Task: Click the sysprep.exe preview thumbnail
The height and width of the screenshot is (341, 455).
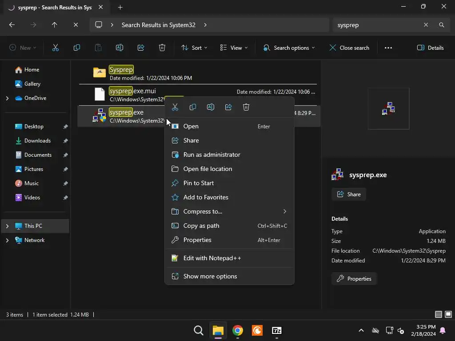Action: point(388,109)
